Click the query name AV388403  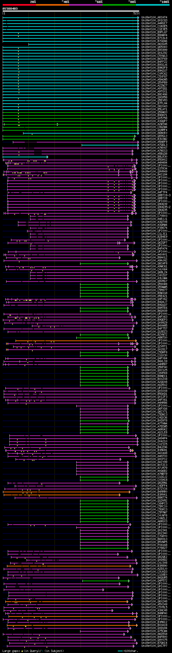click(10, 9)
